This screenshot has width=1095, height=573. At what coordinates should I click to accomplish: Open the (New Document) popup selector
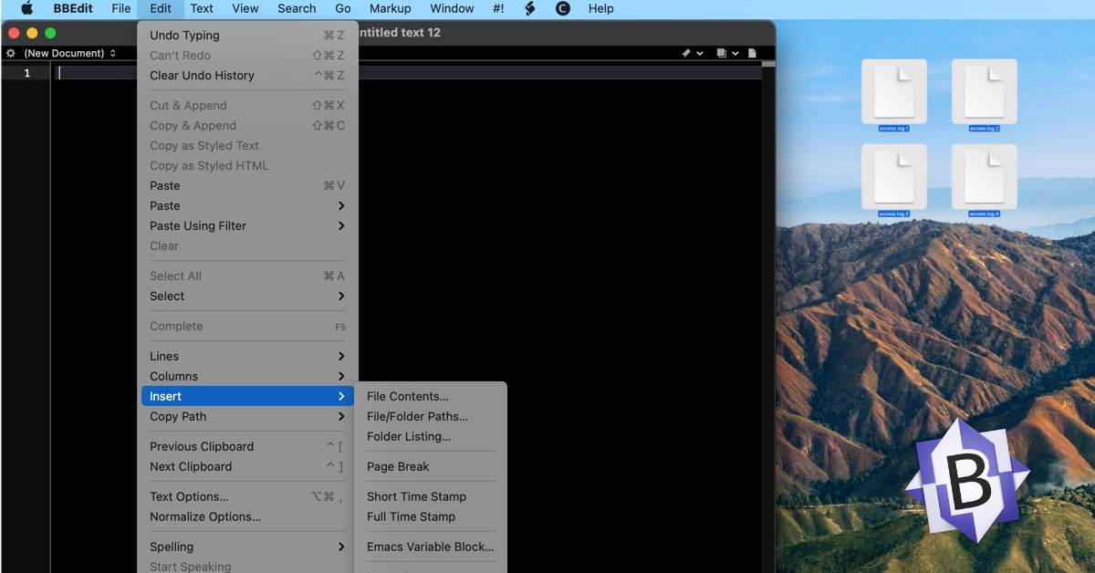(x=69, y=53)
